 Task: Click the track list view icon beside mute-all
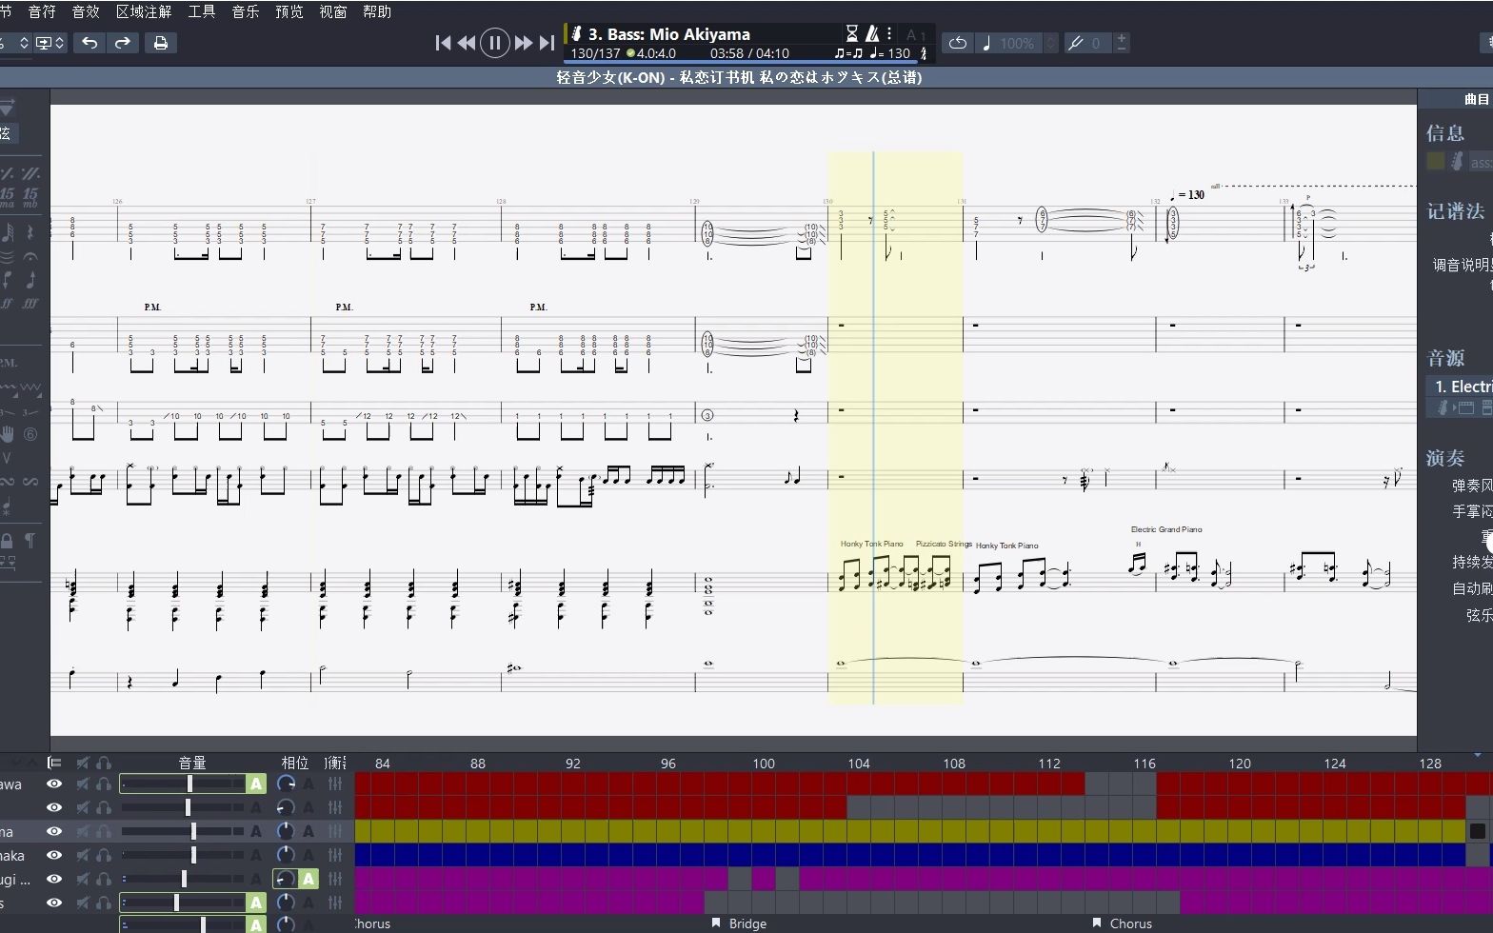coord(54,763)
